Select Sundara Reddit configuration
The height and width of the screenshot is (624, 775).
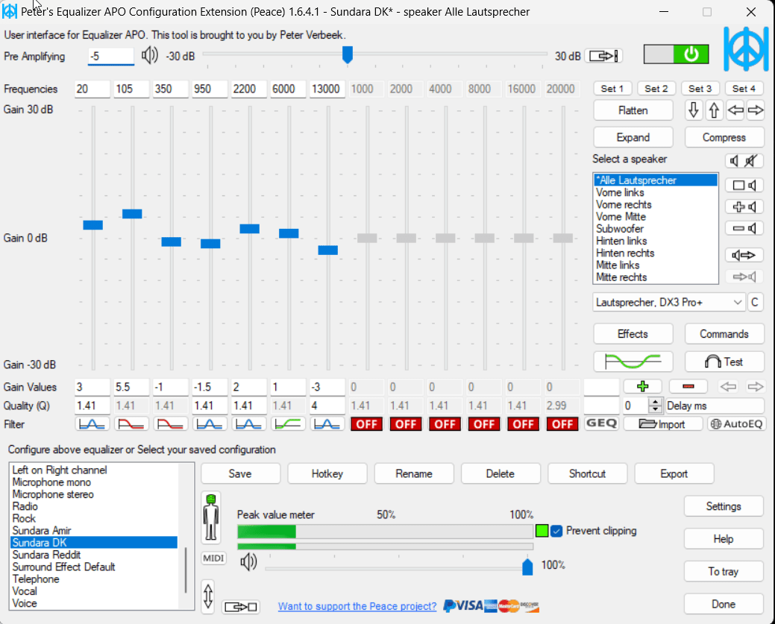(x=94, y=555)
